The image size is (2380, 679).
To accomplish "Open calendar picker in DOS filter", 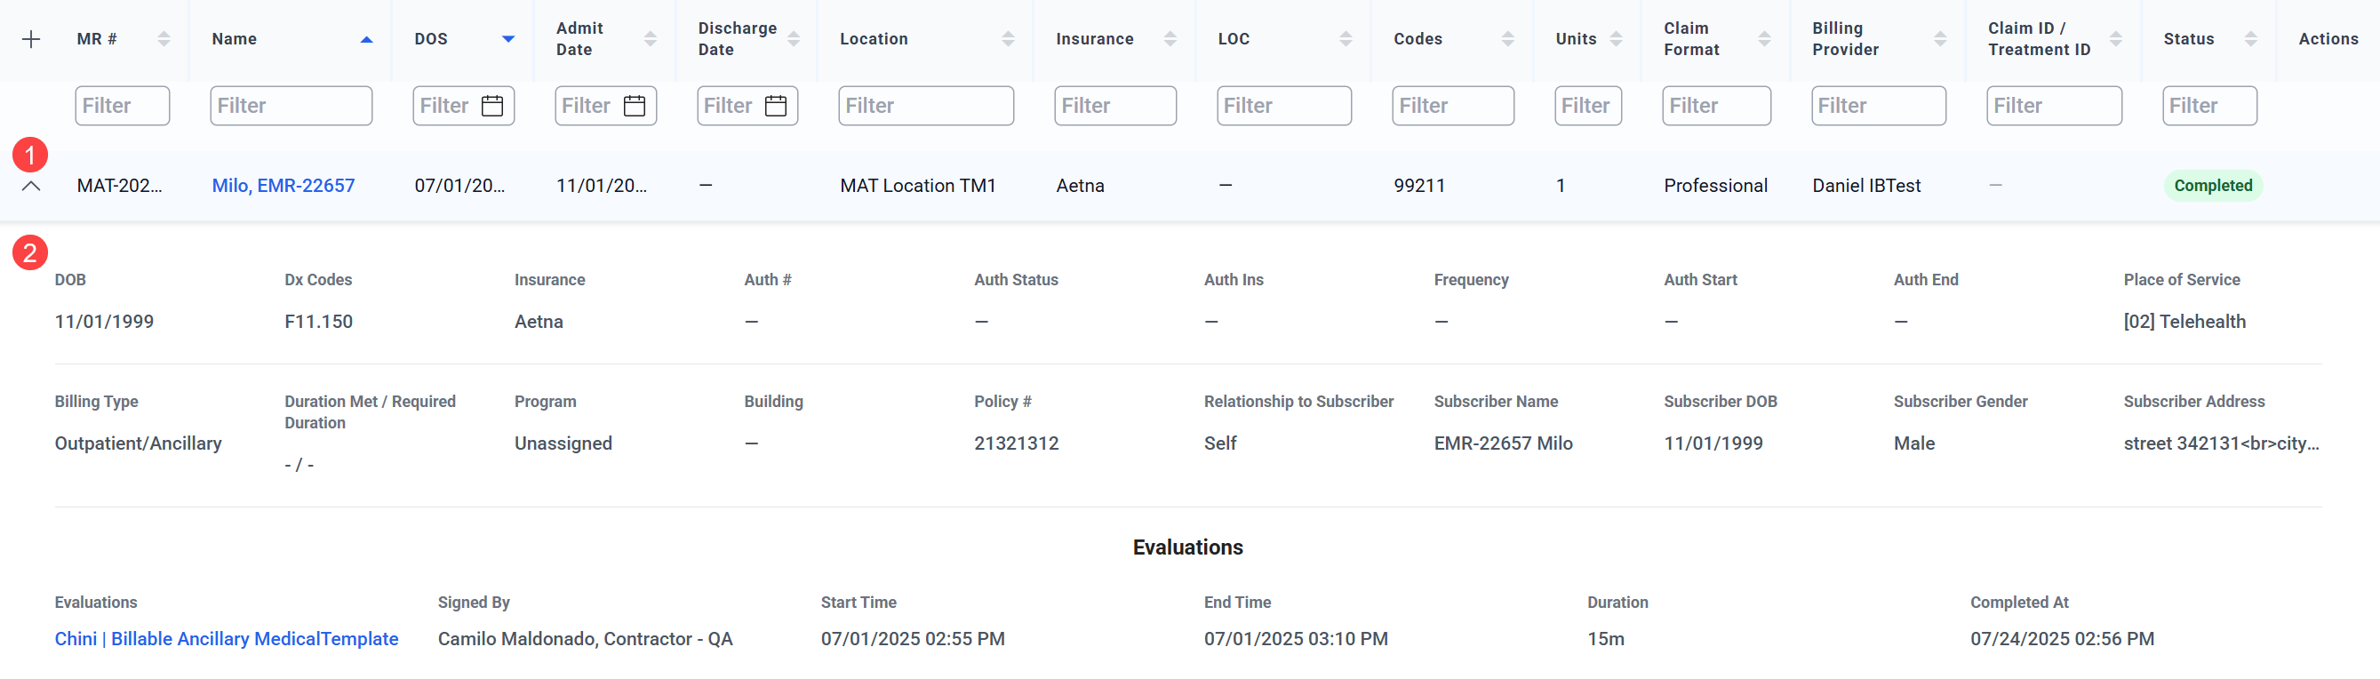I will pos(492,107).
